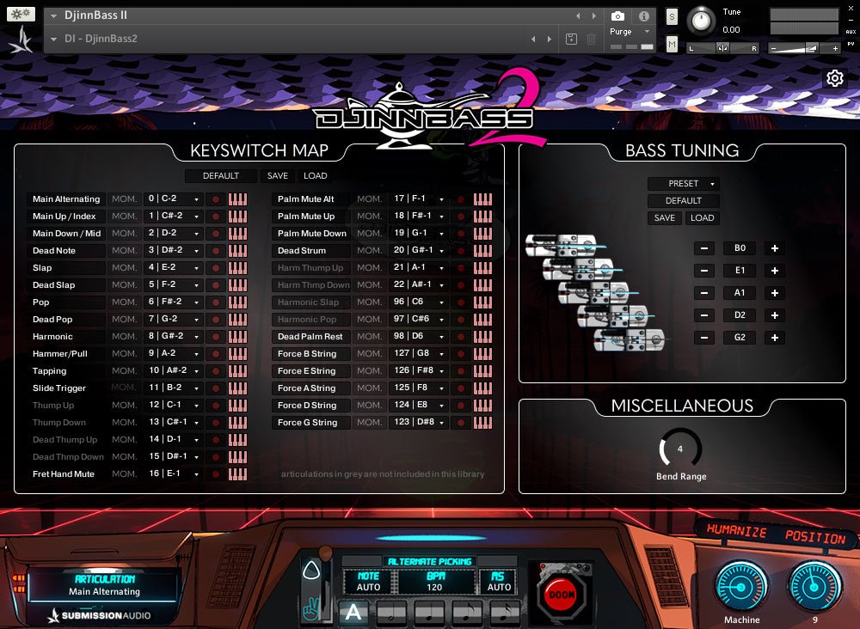Toggle the MOM. latch mode for Slap
The height and width of the screenshot is (629, 860).
[x=124, y=267]
